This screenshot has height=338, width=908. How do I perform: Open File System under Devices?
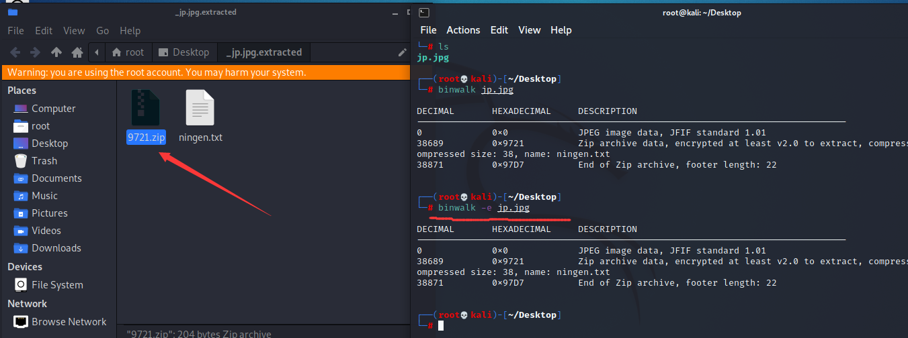tap(58, 285)
